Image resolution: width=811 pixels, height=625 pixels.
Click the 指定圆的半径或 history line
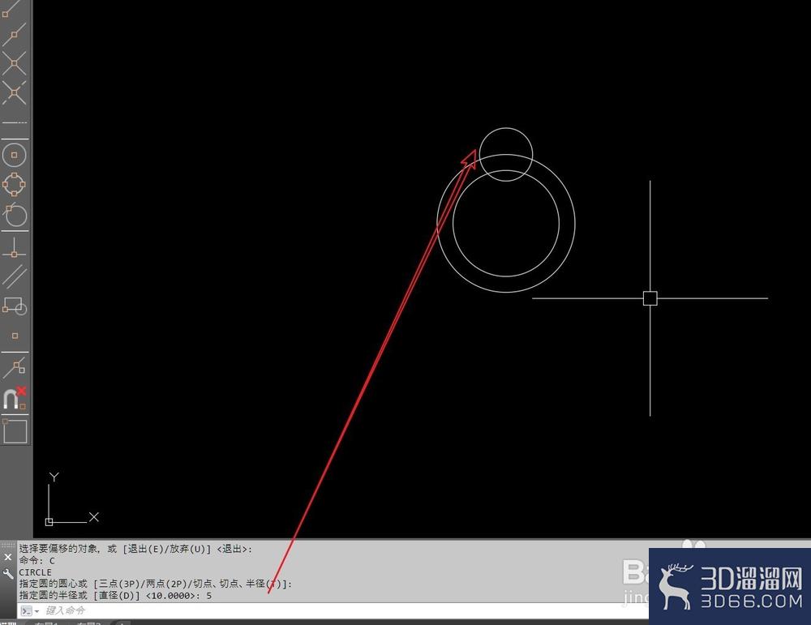(x=115, y=596)
